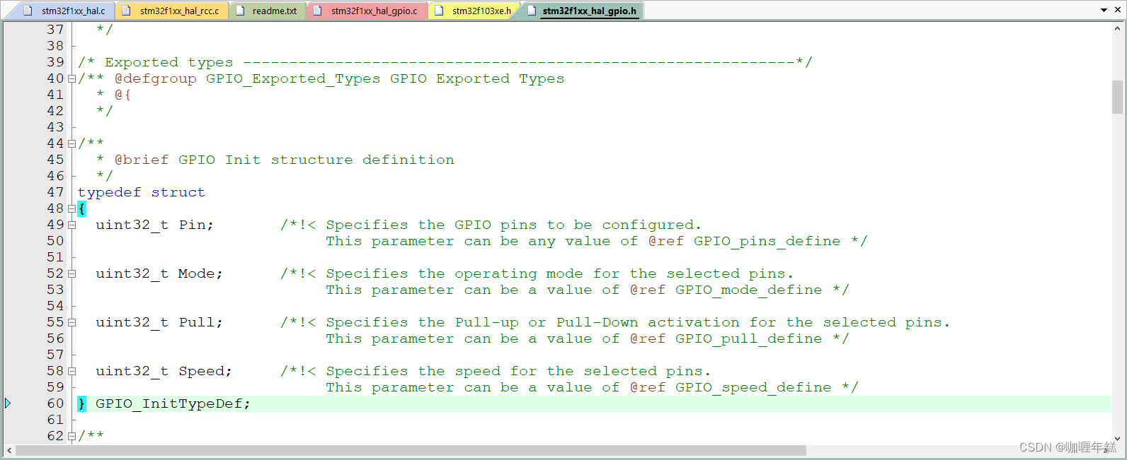Click the 'Pull;' member name
This screenshot has width=1127, height=460.
click(200, 322)
